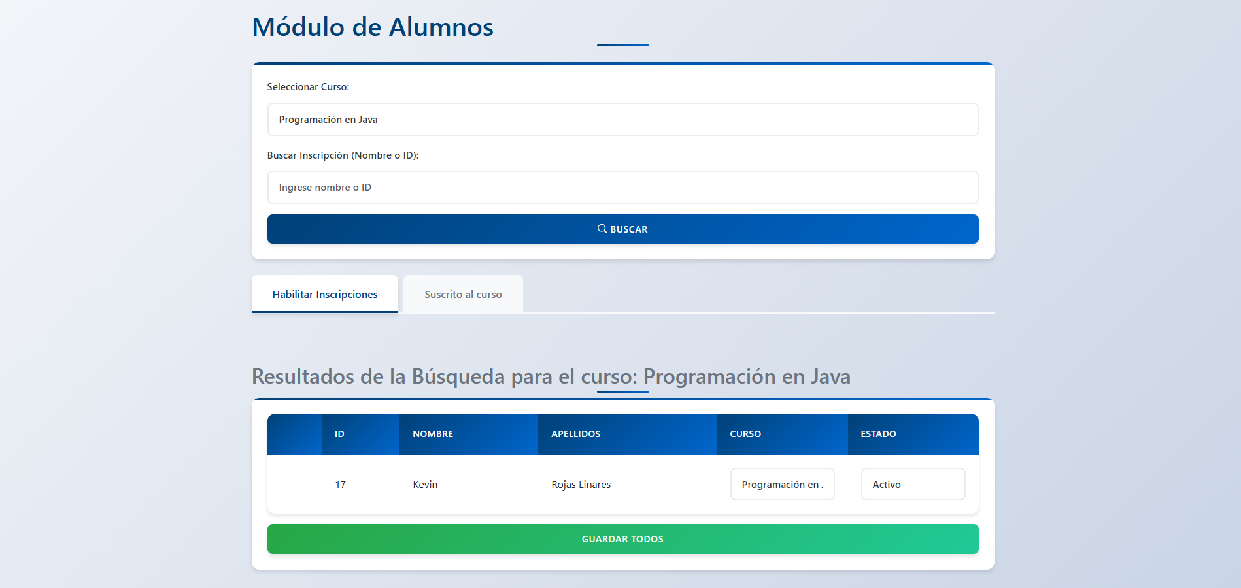Screen dimensions: 1241x588
Task: Click the NOMBRE column header
Action: pos(433,433)
